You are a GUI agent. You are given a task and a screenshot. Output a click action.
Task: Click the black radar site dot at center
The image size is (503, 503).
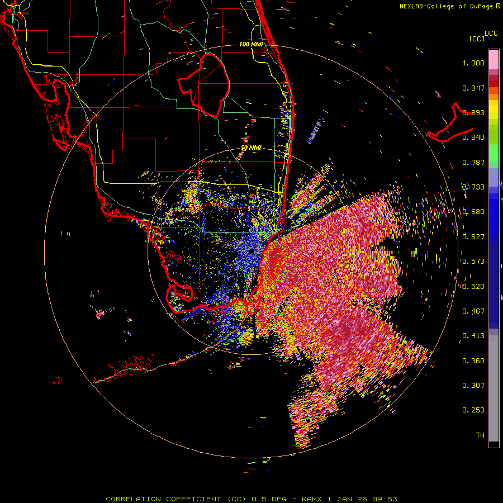[251, 251]
